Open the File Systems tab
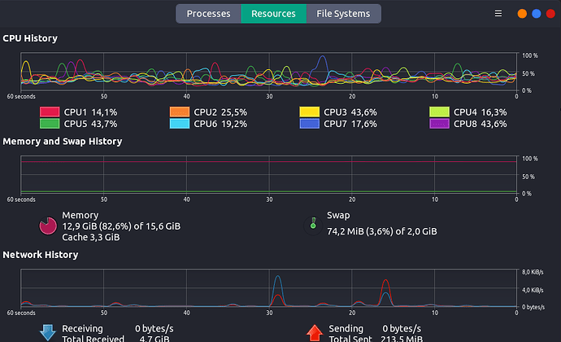The image size is (561, 342). pos(343,14)
